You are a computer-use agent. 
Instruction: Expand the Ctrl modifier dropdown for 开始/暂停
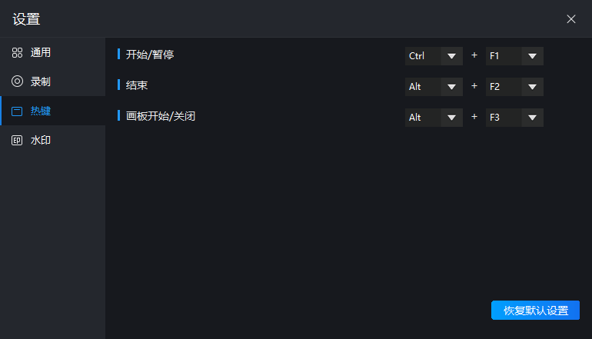434,56
